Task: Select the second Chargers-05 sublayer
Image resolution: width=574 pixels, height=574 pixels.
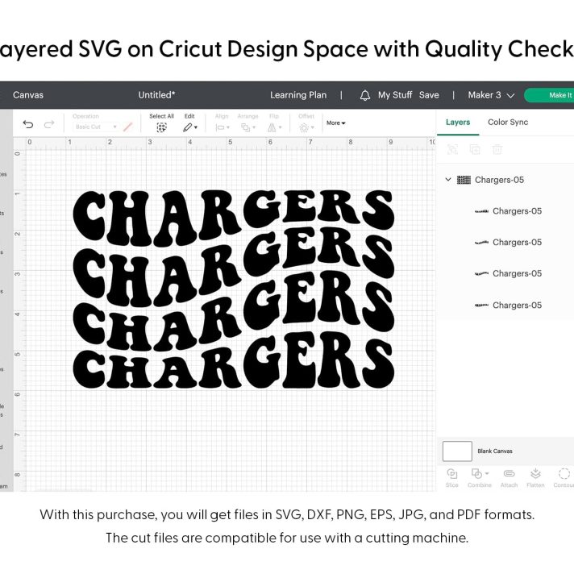Action: [x=505, y=243]
